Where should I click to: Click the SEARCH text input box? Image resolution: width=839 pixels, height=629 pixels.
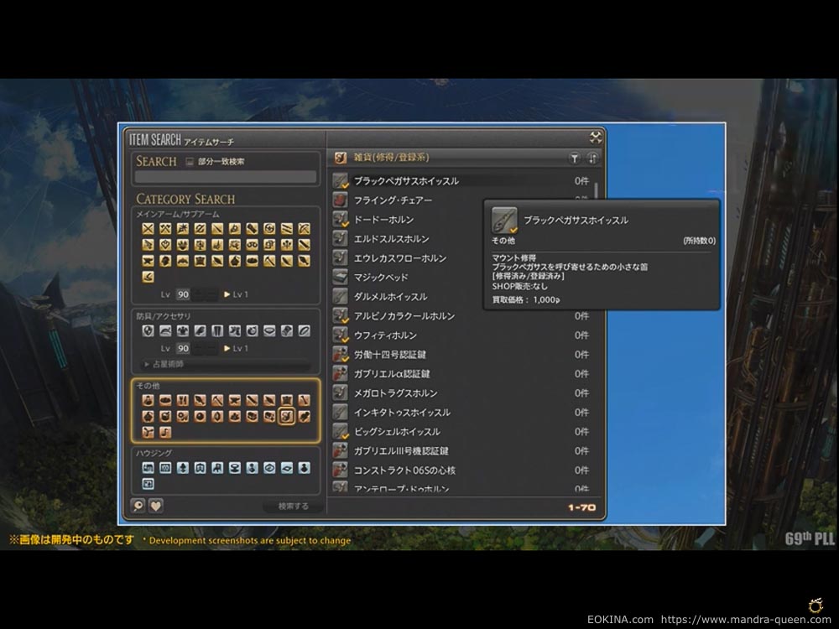pyautogui.click(x=225, y=177)
